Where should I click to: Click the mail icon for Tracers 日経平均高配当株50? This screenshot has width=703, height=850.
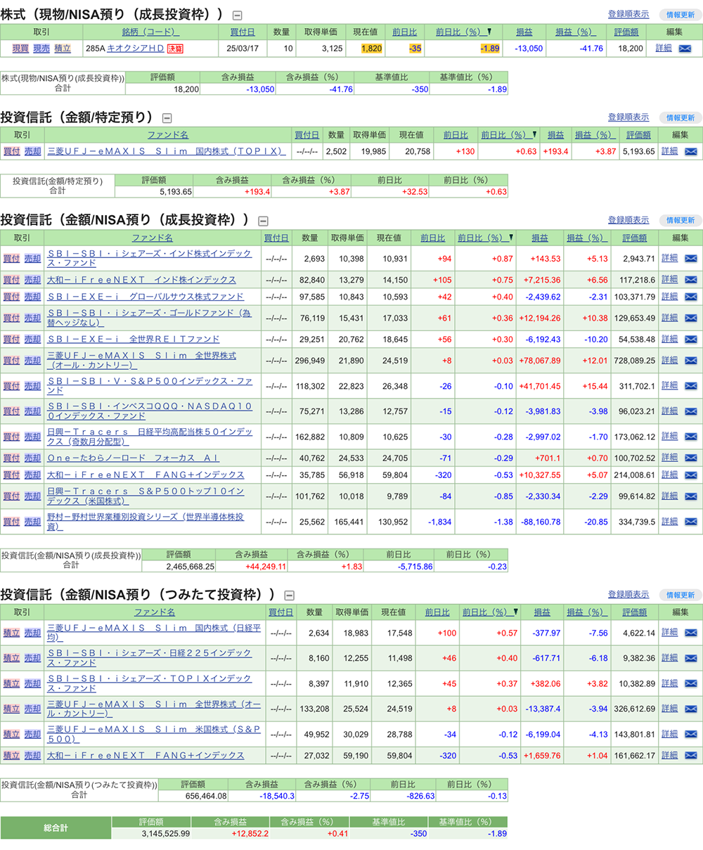[x=690, y=437]
